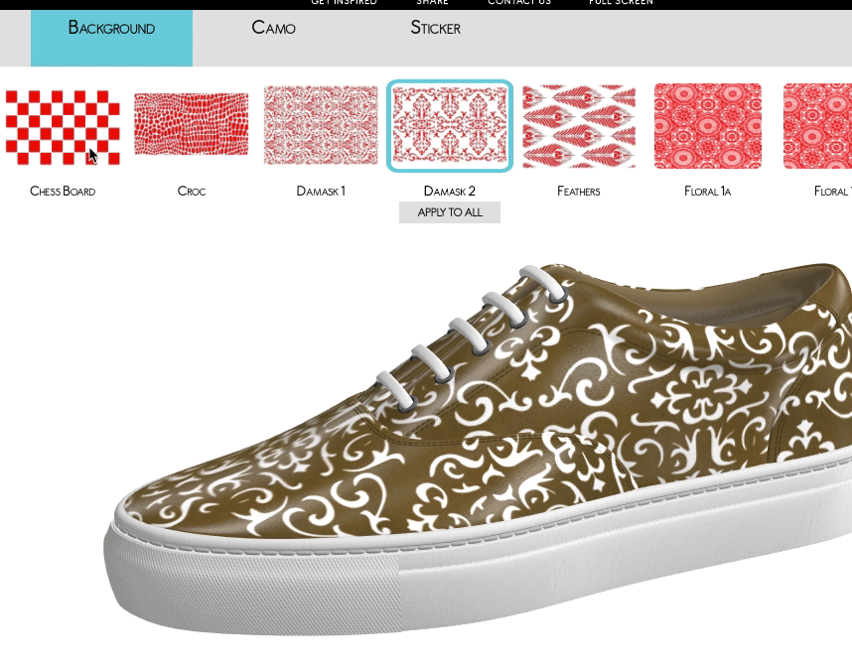Select the partially visible Floral pattern at right edge
This screenshot has width=852, height=671.
tap(818, 126)
